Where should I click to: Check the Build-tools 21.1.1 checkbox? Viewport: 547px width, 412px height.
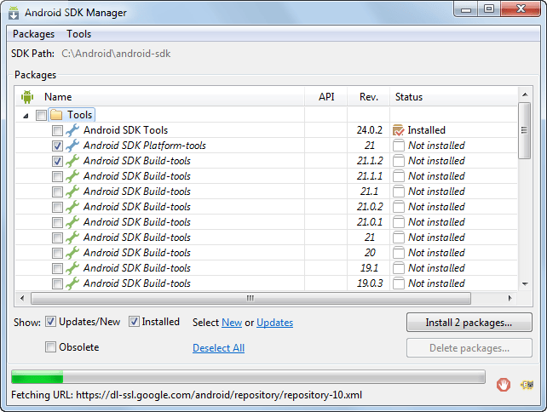57,176
